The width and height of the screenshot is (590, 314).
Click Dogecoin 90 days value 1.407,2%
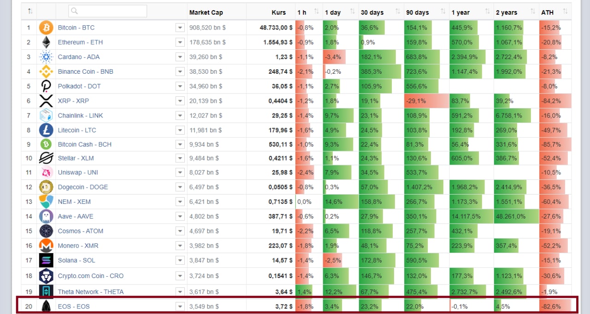point(419,187)
